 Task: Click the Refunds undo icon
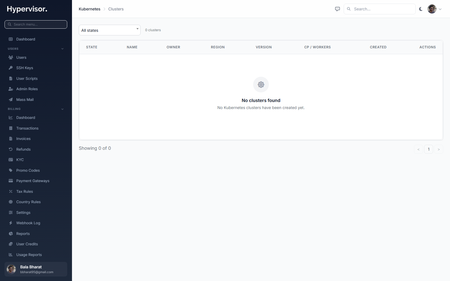(x=11, y=149)
